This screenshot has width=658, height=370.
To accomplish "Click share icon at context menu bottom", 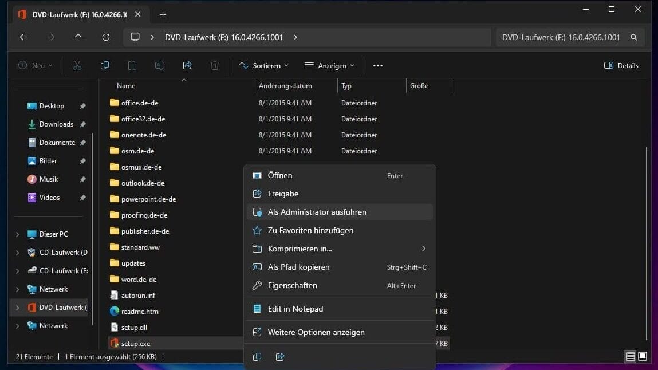I will (280, 357).
